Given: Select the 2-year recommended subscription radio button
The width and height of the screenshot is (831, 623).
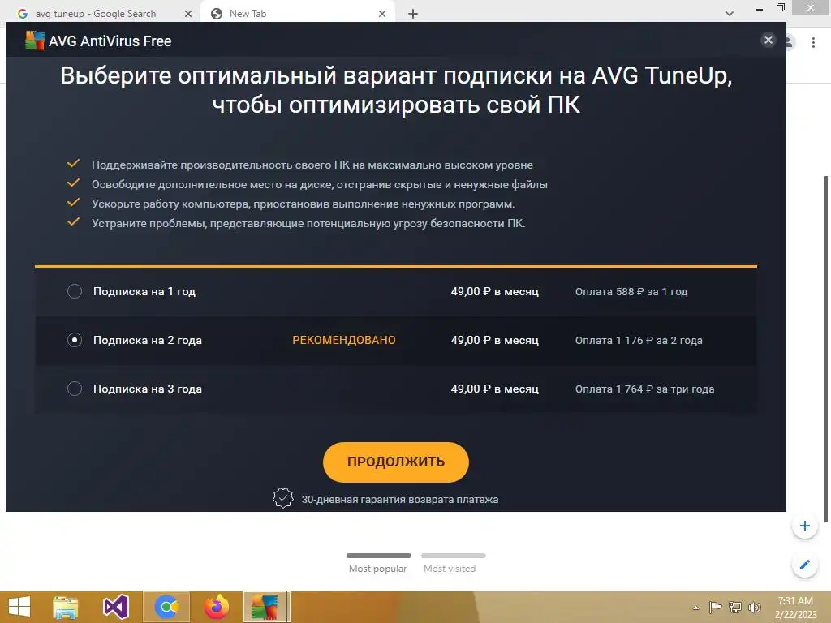Looking at the screenshot, I should 74,340.
